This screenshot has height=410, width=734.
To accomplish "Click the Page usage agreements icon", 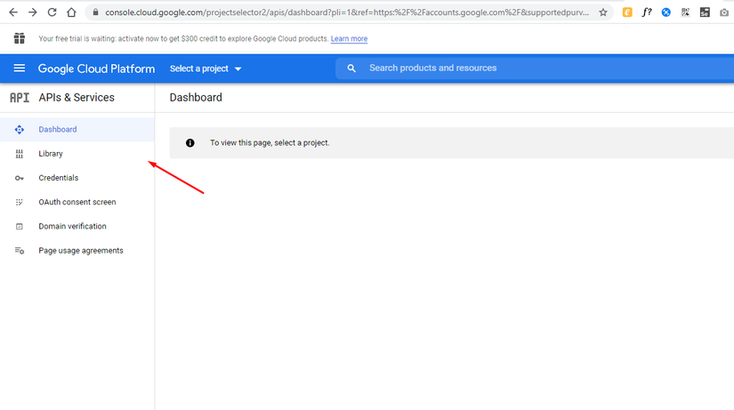I will tap(20, 251).
